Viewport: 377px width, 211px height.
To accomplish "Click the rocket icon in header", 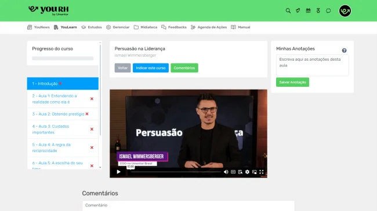I will (x=298, y=10).
